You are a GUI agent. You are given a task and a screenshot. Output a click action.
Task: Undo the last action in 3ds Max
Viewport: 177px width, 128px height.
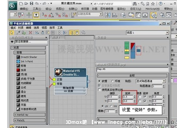37,3
